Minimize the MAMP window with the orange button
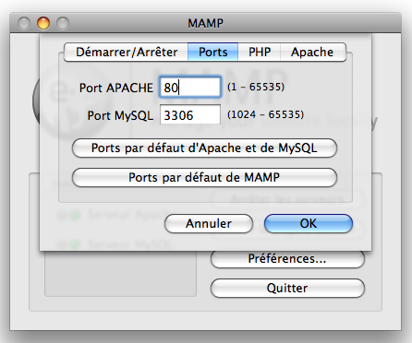Image resolution: width=412 pixels, height=343 pixels. point(43,23)
